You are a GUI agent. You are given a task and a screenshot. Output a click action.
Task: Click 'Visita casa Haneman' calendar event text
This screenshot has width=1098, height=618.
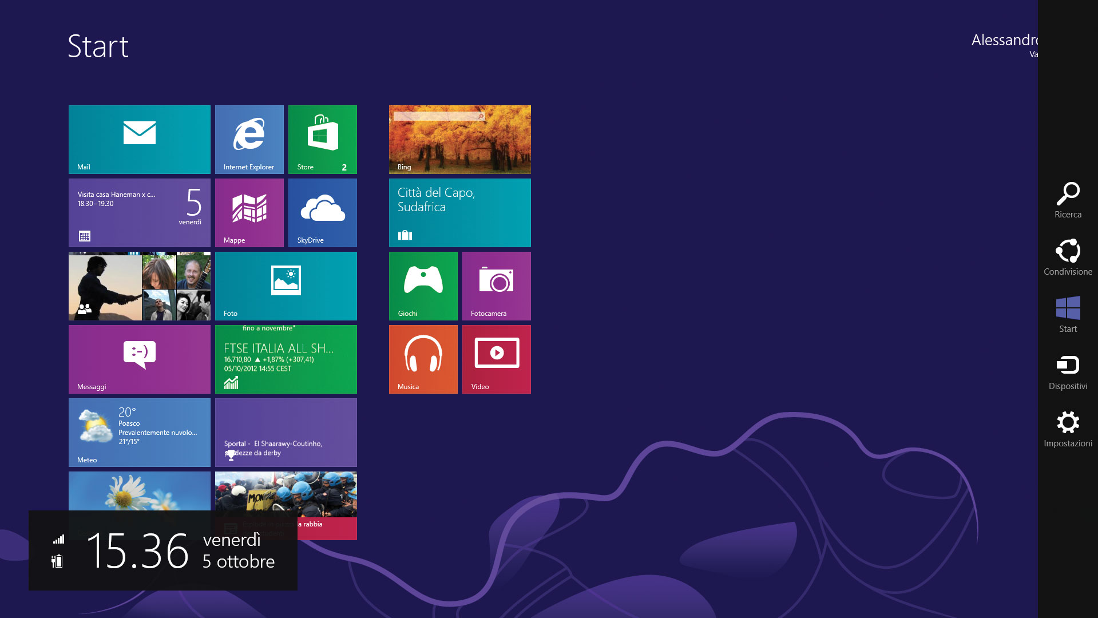(x=116, y=195)
